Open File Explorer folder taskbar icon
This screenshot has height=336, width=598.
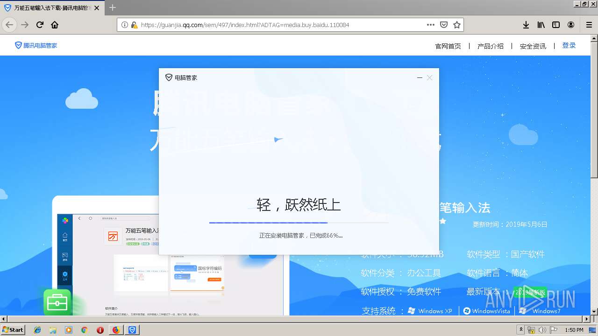tap(53, 330)
